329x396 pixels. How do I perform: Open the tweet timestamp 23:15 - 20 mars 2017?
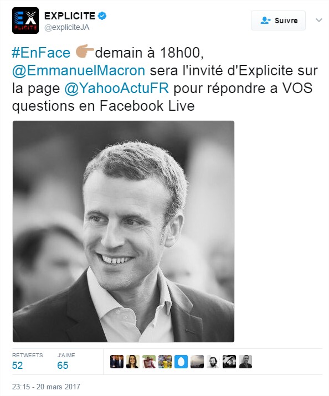pyautogui.click(x=46, y=387)
